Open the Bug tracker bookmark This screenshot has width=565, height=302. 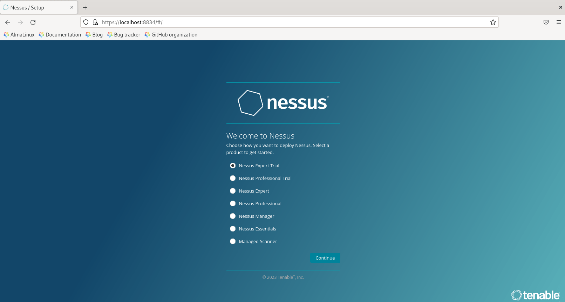(123, 35)
